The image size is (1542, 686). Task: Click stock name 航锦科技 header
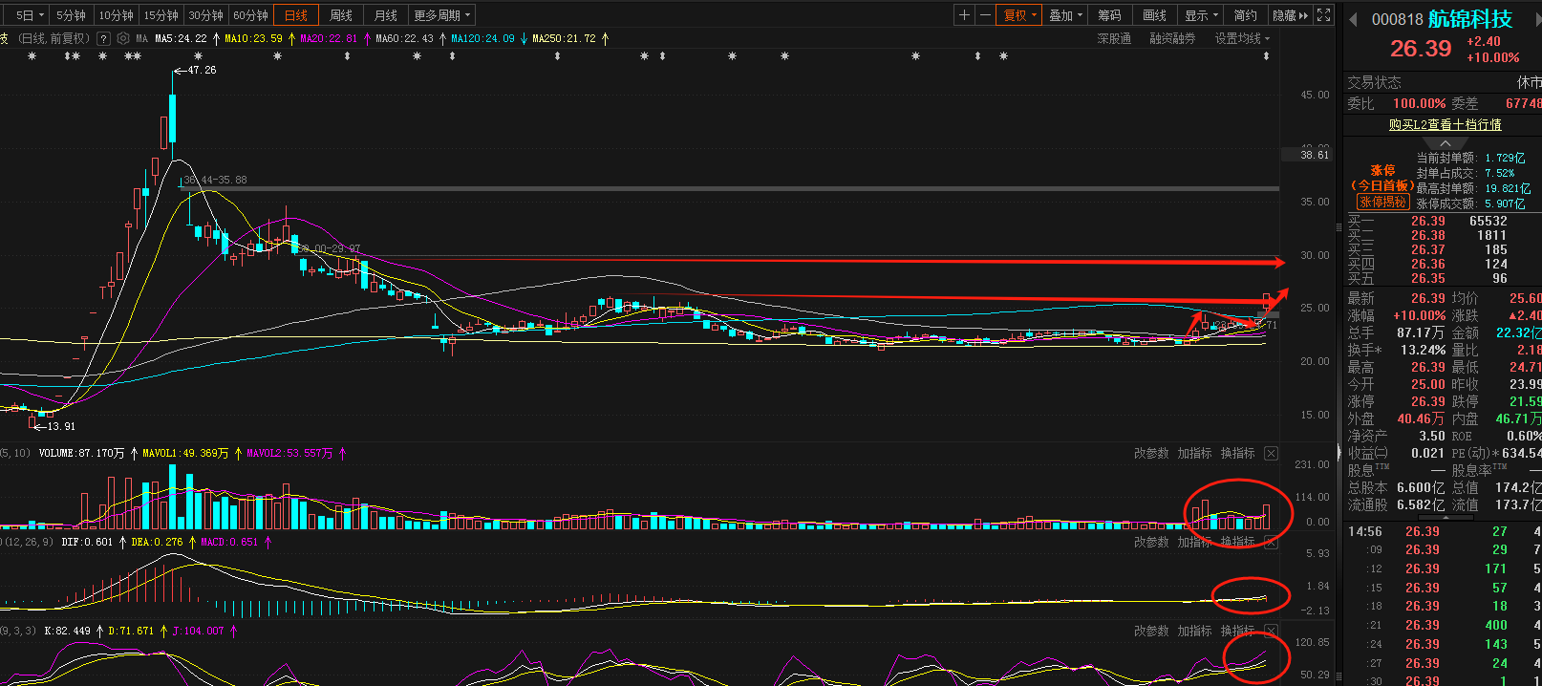[x=1469, y=19]
